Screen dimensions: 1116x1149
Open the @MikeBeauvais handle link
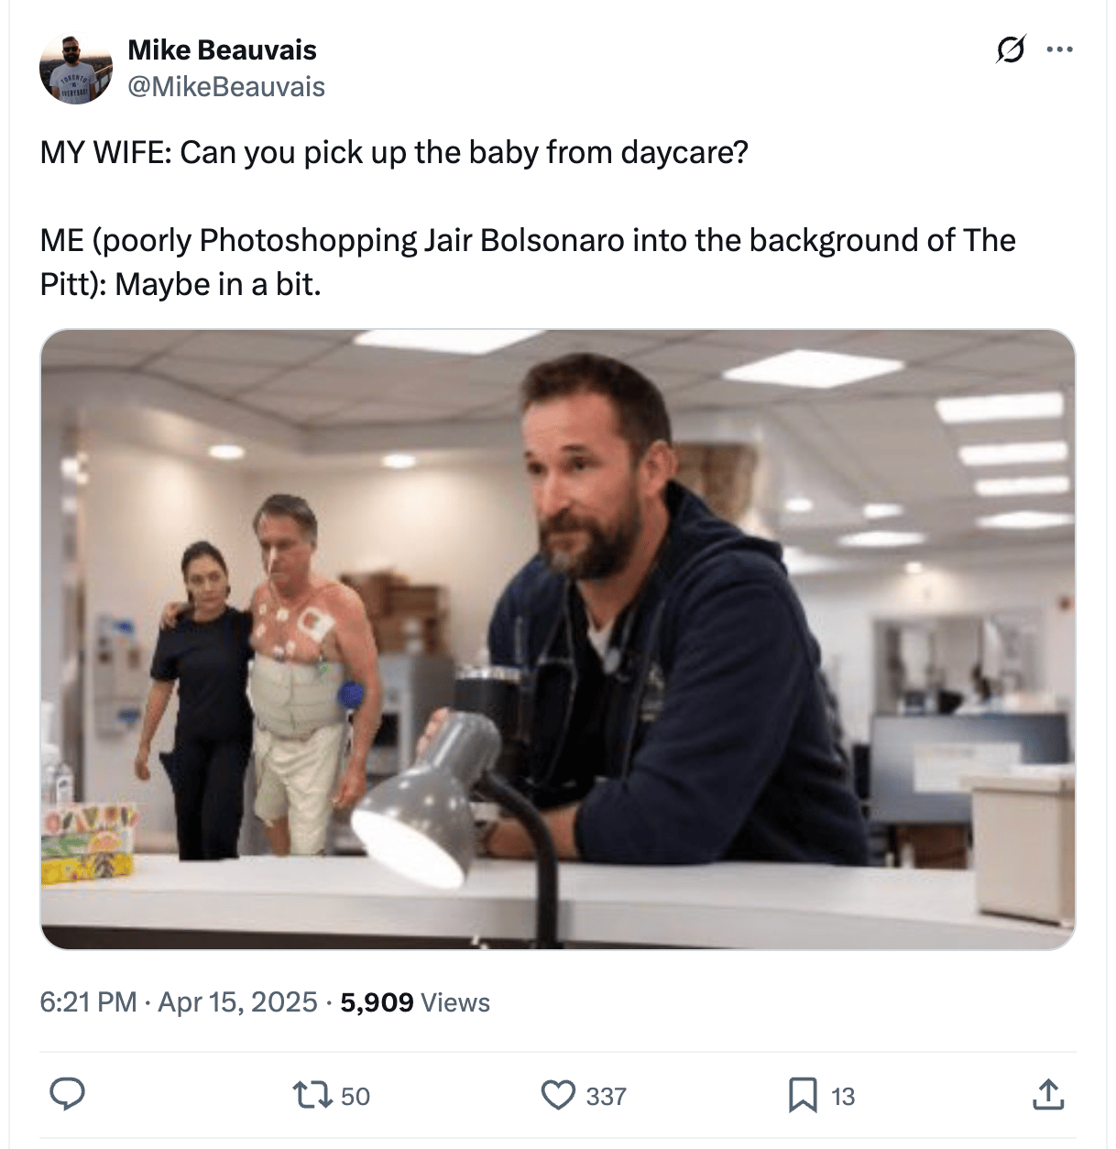point(226,87)
